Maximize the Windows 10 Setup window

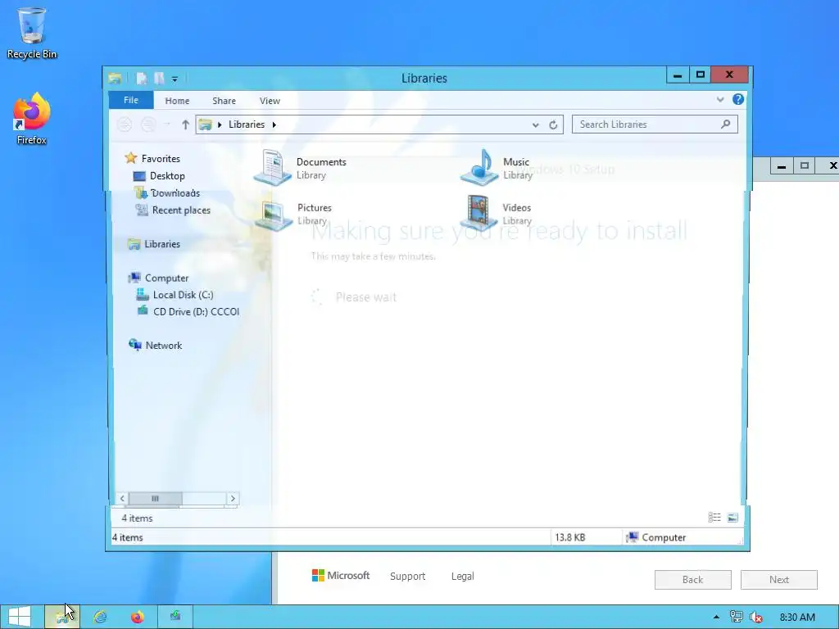[x=805, y=165]
